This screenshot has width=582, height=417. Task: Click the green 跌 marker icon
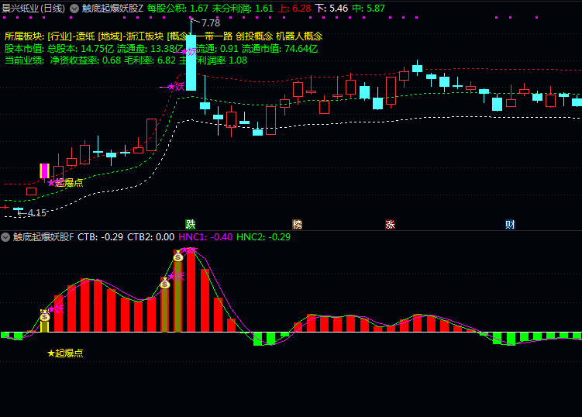click(x=191, y=224)
